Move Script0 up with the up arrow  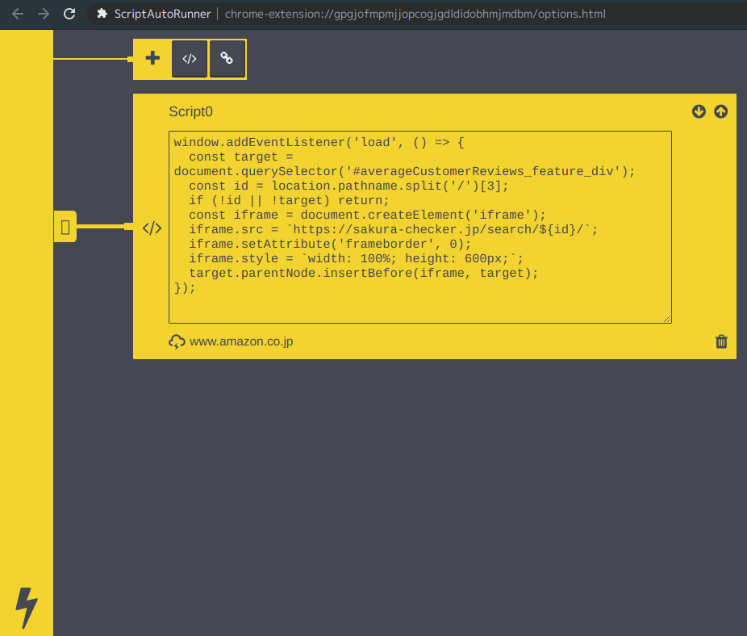[720, 111]
